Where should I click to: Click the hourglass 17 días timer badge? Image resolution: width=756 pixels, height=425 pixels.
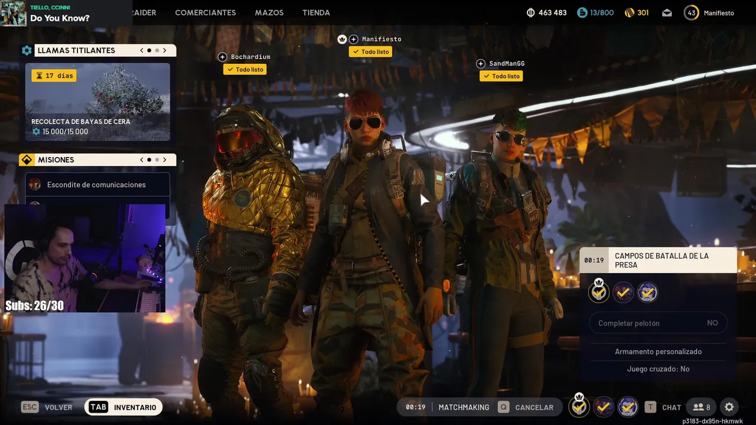click(x=54, y=76)
